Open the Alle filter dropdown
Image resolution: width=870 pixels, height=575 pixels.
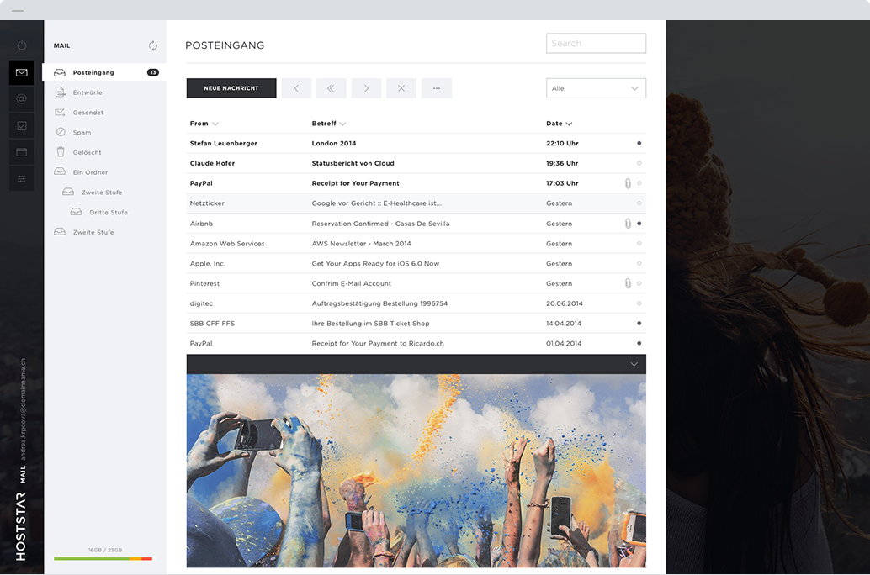[596, 87]
